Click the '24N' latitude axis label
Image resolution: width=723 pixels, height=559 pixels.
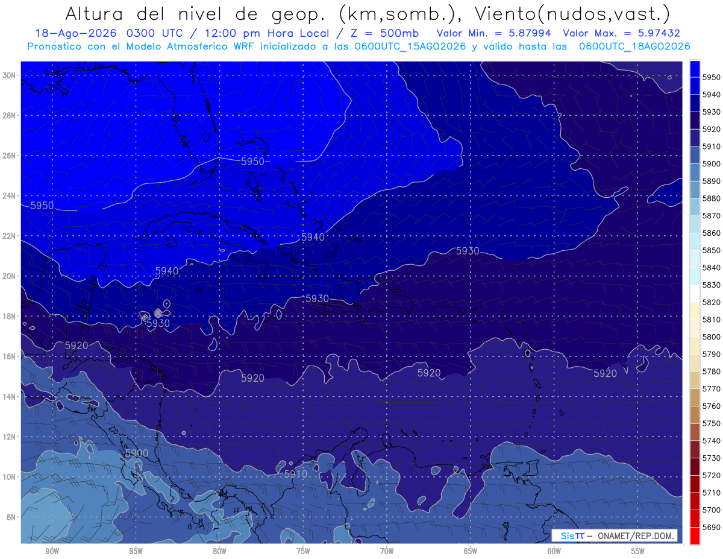10,196
